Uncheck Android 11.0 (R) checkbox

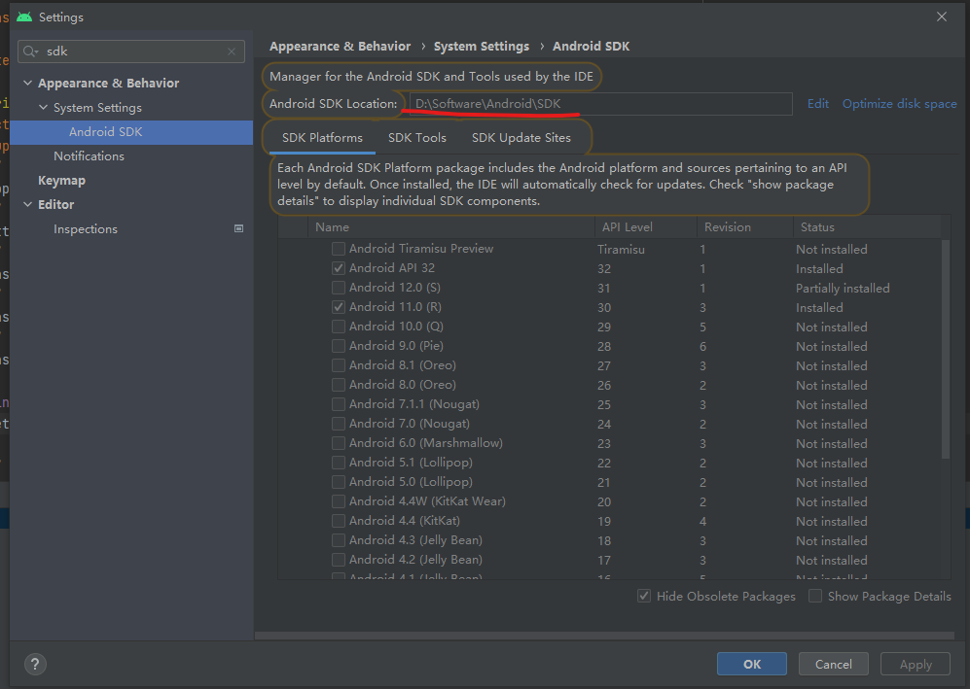(x=339, y=307)
